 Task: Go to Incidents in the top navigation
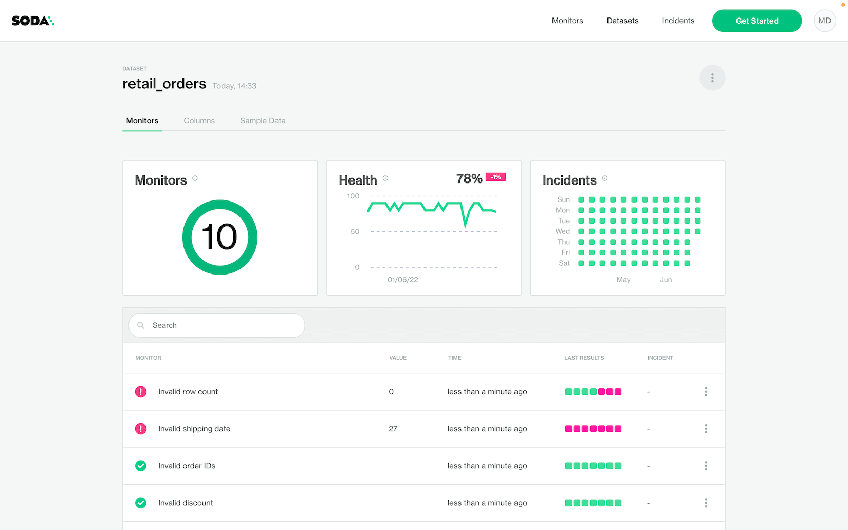point(678,21)
